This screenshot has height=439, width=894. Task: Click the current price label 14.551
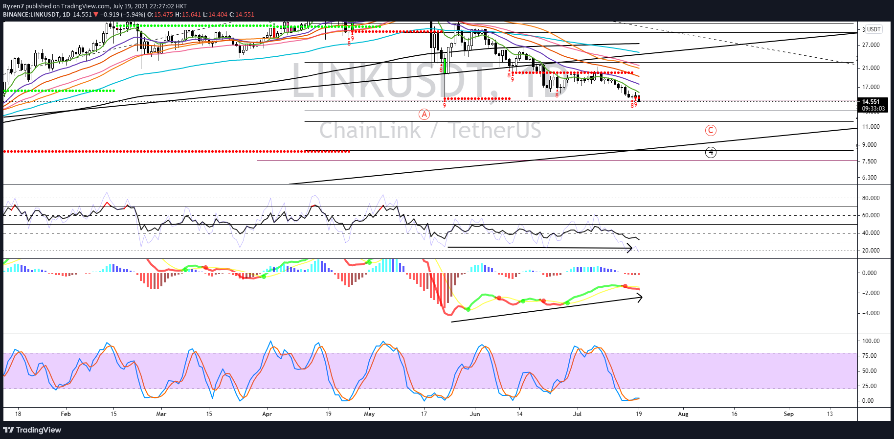click(871, 102)
